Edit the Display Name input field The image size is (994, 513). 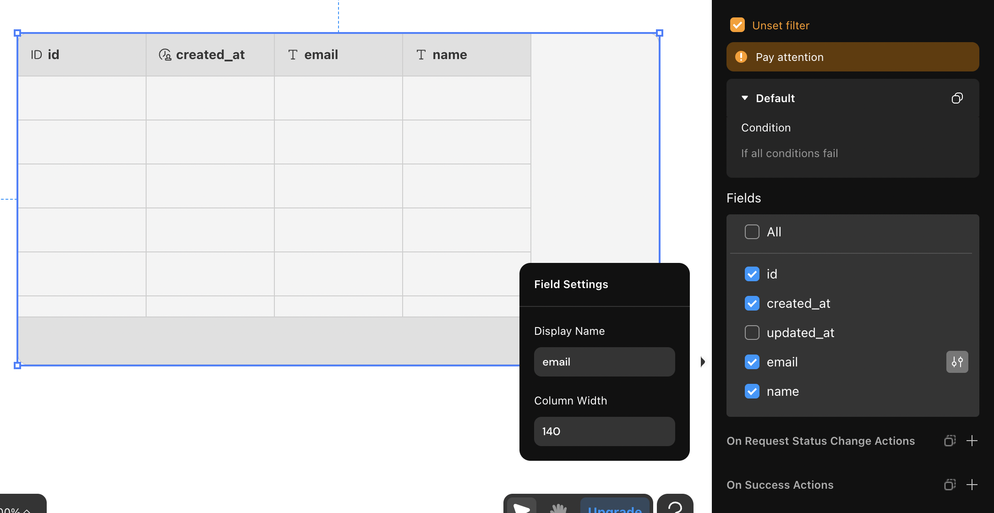(x=604, y=362)
